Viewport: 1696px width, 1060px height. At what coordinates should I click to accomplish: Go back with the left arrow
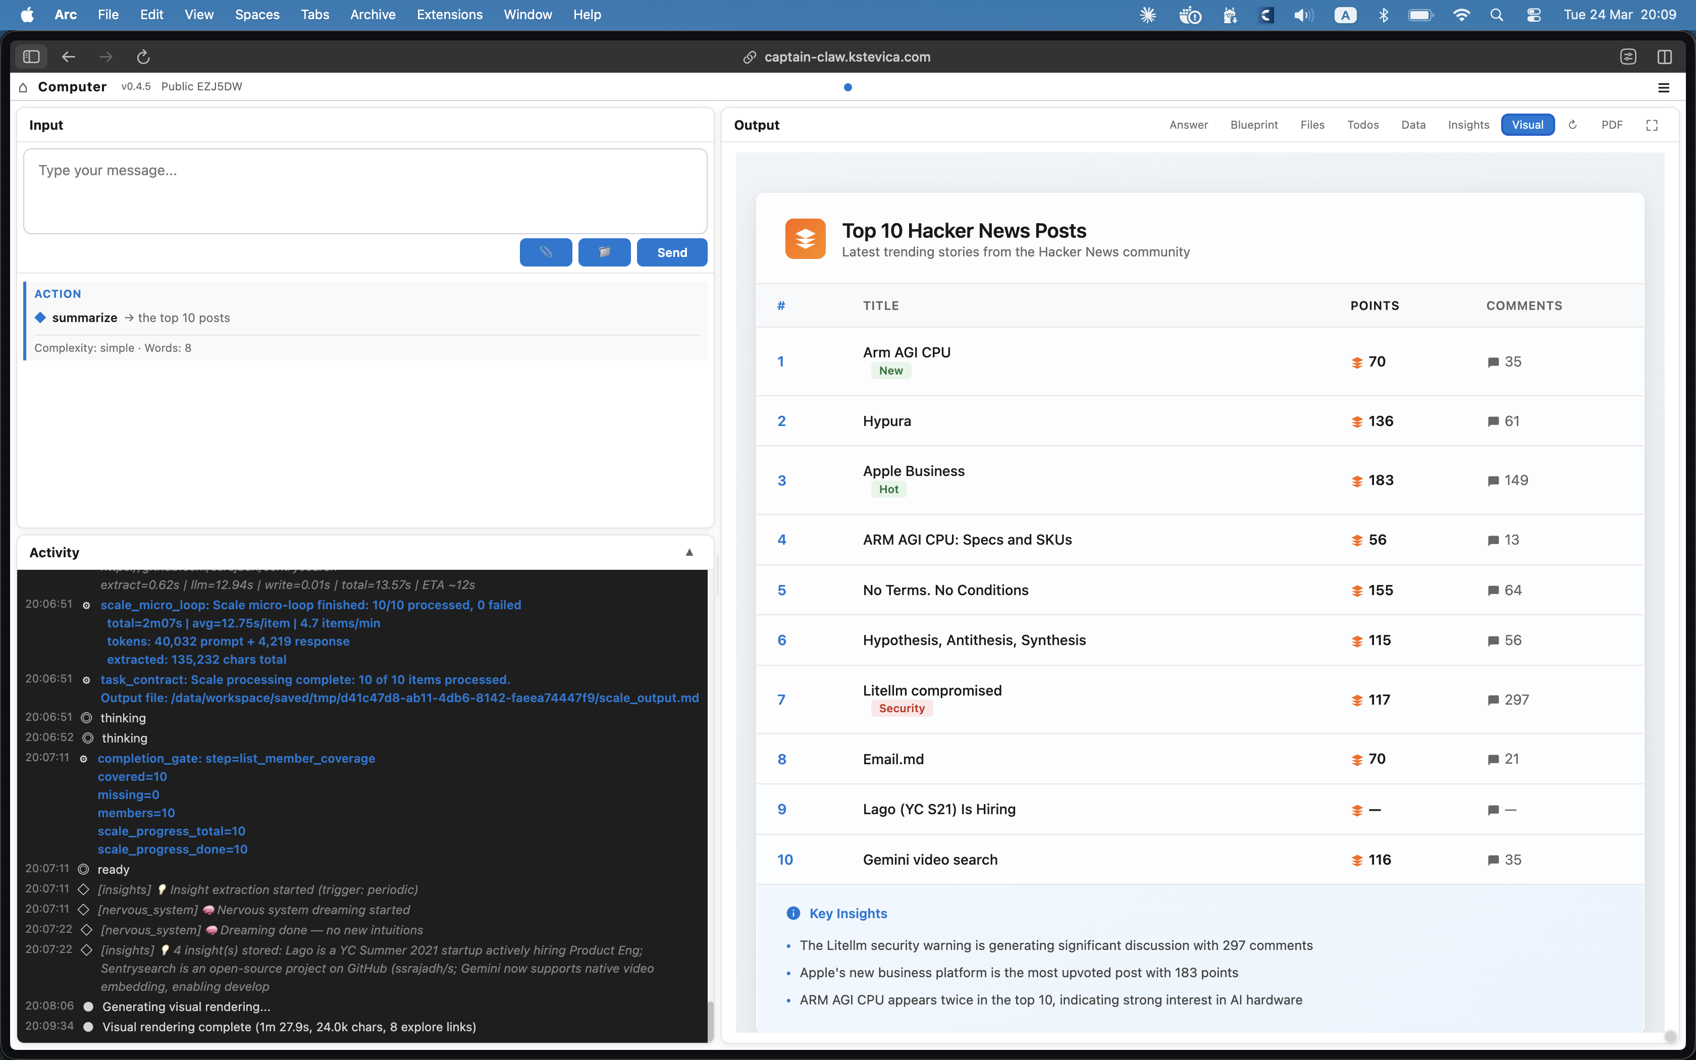pyautogui.click(x=68, y=57)
